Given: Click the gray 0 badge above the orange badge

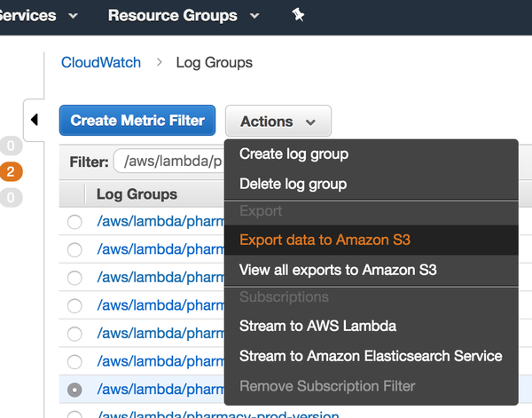Looking at the screenshot, I should [11, 146].
